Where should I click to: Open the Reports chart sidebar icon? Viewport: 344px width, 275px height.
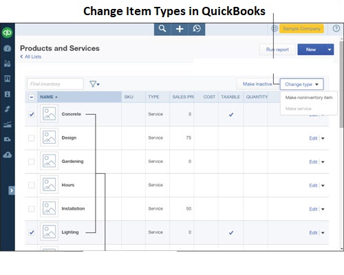[8, 124]
